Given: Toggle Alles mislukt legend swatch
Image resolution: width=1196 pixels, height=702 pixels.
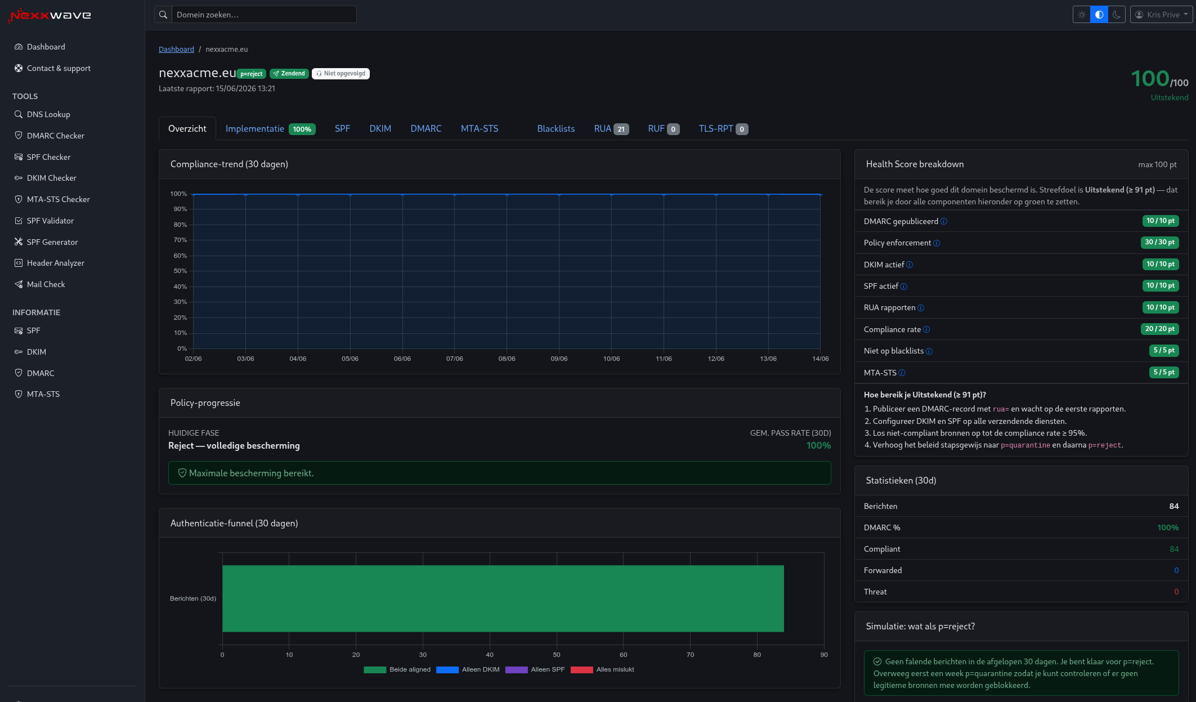Looking at the screenshot, I should click(581, 670).
